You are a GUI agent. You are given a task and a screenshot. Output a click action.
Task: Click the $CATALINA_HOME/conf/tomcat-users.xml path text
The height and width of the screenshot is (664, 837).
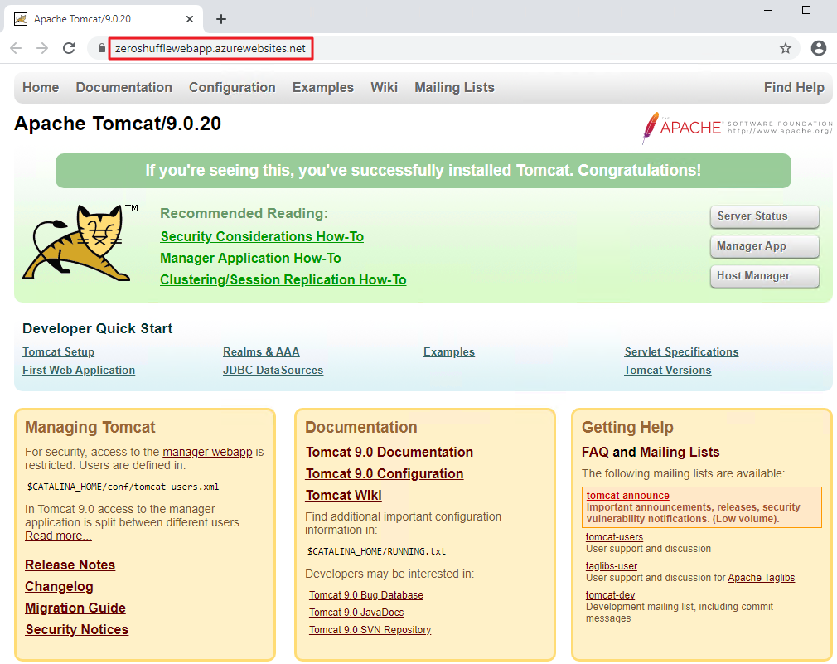[x=123, y=487]
